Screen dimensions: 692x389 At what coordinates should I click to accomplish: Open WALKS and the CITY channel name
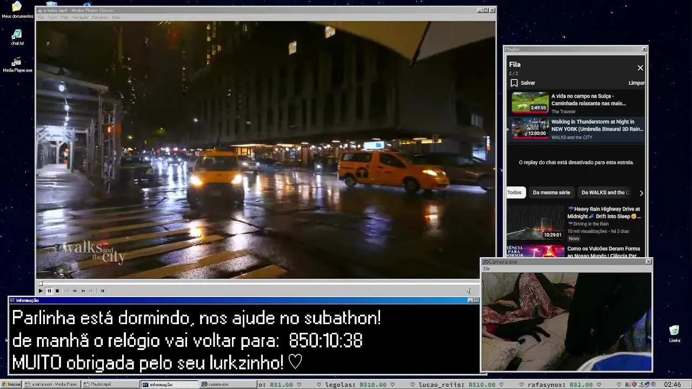571,137
